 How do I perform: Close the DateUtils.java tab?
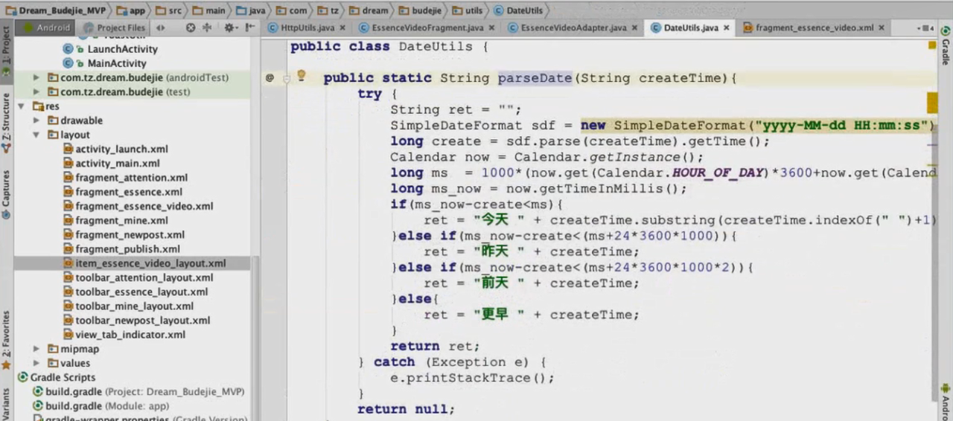click(727, 28)
